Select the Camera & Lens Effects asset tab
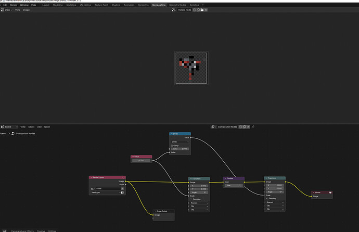This screenshot has height=232, width=359. 22,231
